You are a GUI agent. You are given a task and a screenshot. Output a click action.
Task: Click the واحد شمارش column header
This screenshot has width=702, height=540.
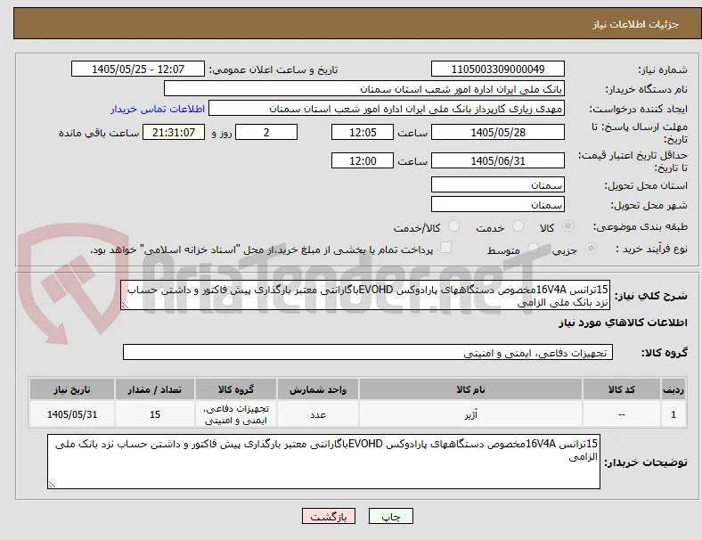coord(318,389)
